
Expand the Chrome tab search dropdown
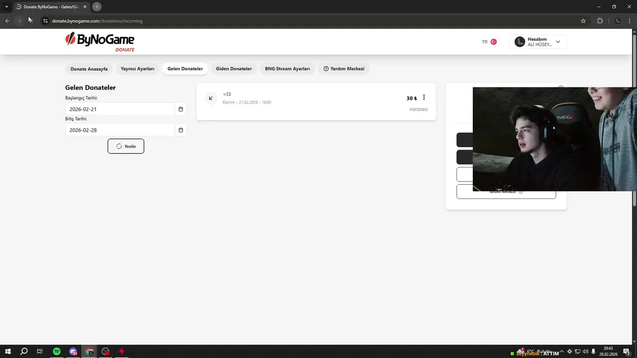point(6,6)
